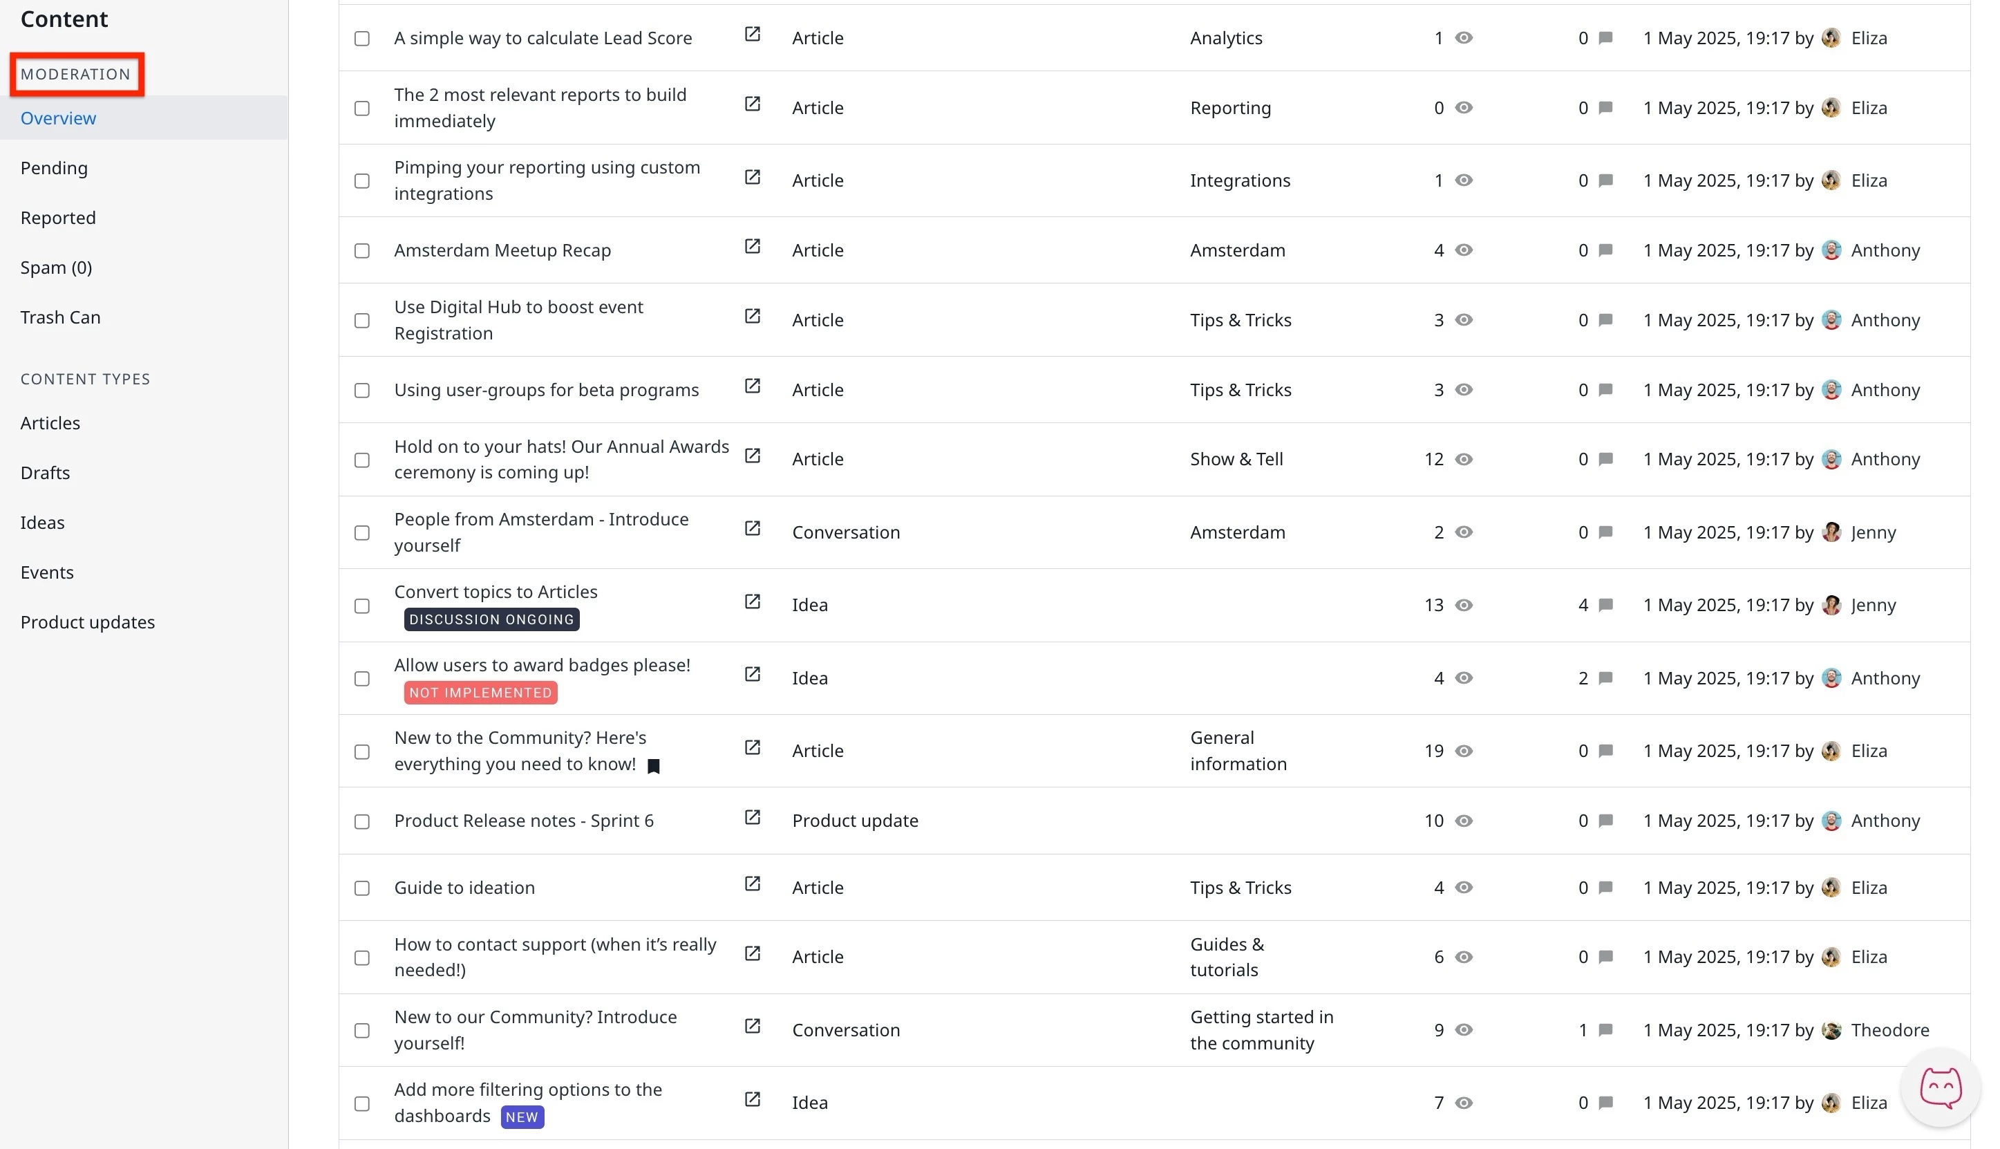The image size is (2000, 1149).
Task: Click views eye icon for Product Release notes
Action: coord(1463,821)
